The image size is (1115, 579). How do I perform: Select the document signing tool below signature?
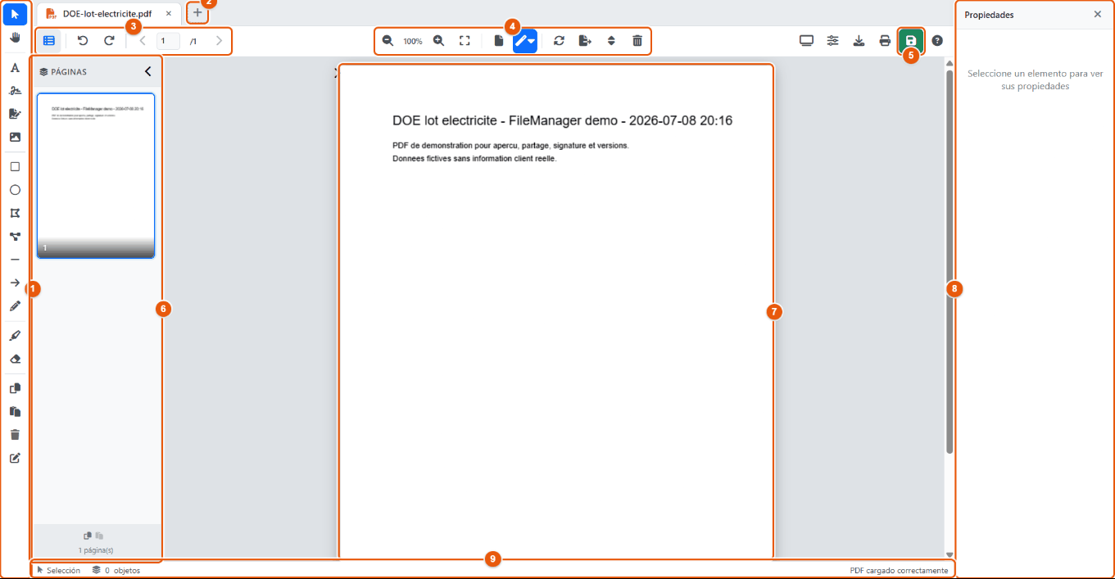pyautogui.click(x=15, y=114)
